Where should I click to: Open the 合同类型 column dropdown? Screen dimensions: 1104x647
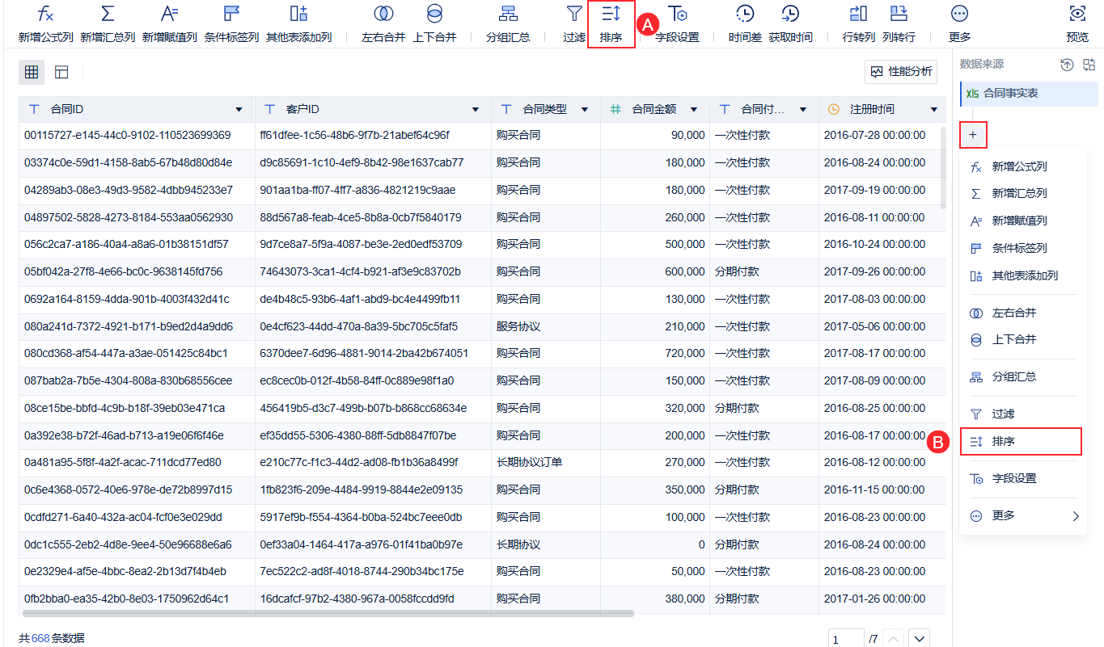click(x=584, y=109)
